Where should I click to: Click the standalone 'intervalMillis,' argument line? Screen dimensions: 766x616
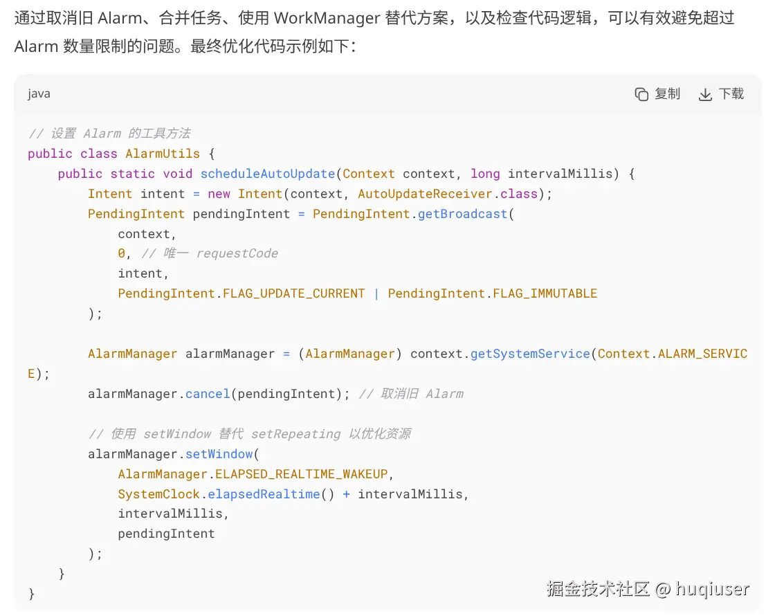(174, 514)
